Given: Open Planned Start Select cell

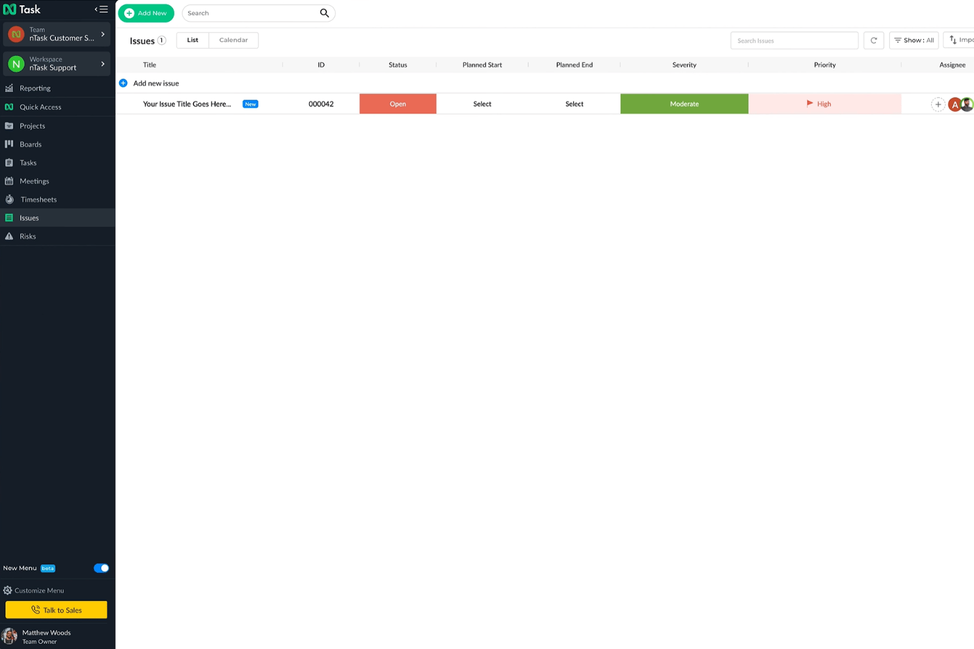Looking at the screenshot, I should (482, 104).
